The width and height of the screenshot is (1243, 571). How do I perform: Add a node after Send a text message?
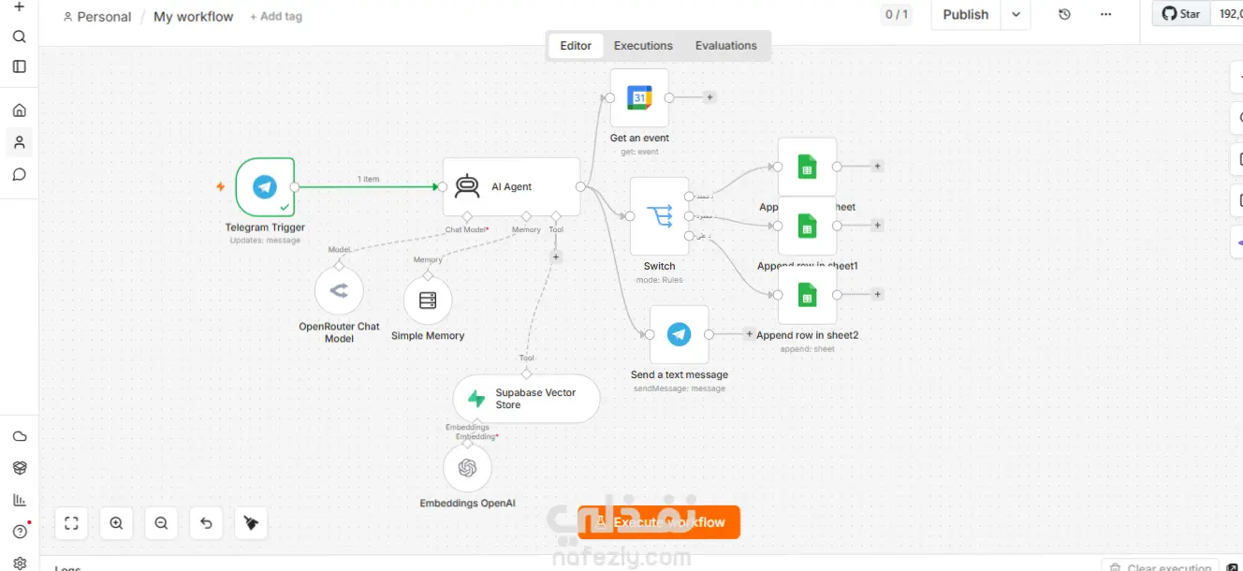tap(749, 334)
